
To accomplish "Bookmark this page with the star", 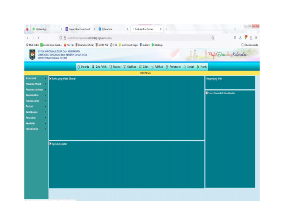I will coord(213,38).
